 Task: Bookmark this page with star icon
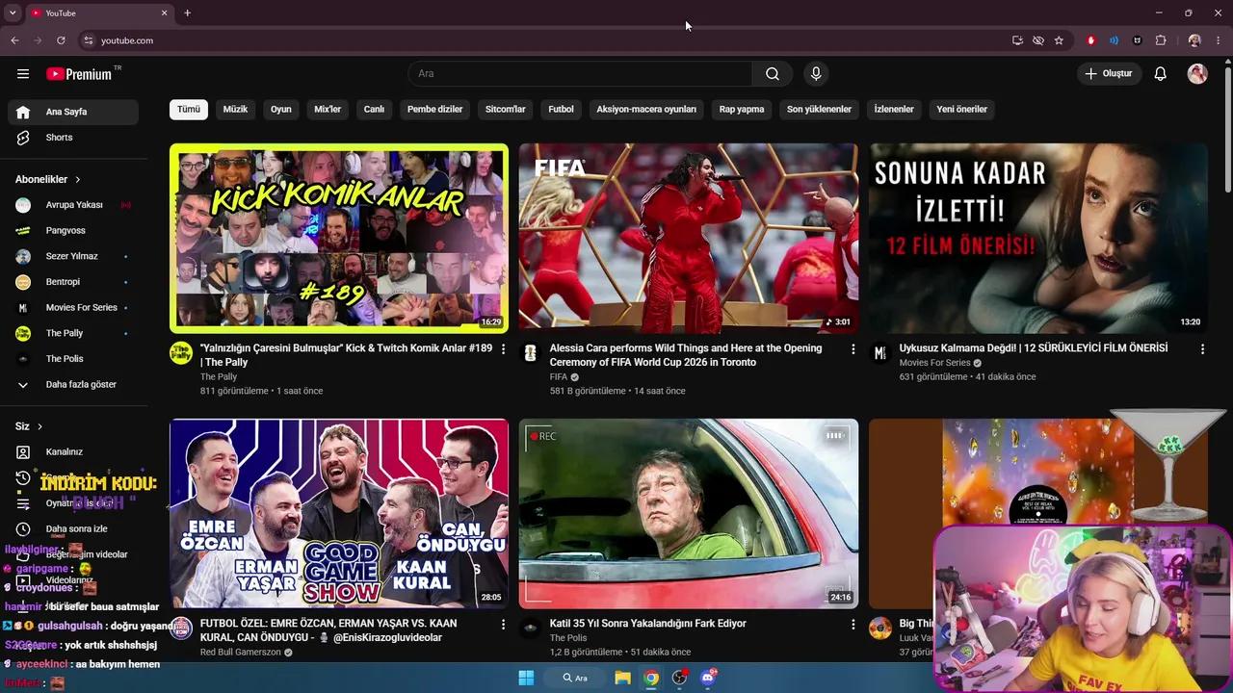pos(1059,40)
